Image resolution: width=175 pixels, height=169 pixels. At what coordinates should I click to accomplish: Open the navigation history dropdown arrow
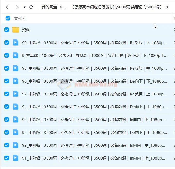point(25,7)
